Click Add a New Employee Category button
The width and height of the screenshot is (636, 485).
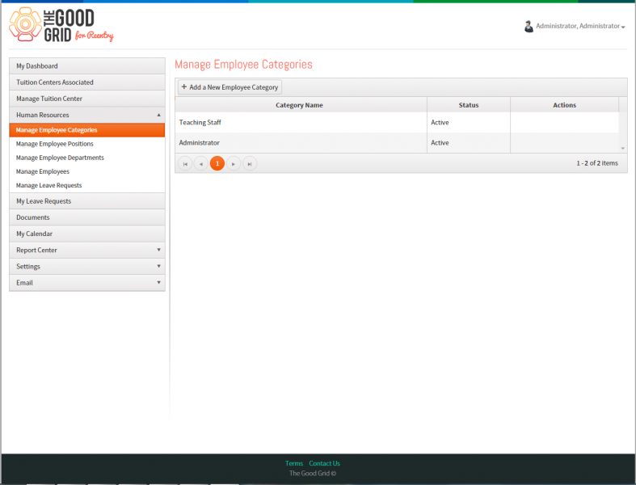tap(230, 86)
